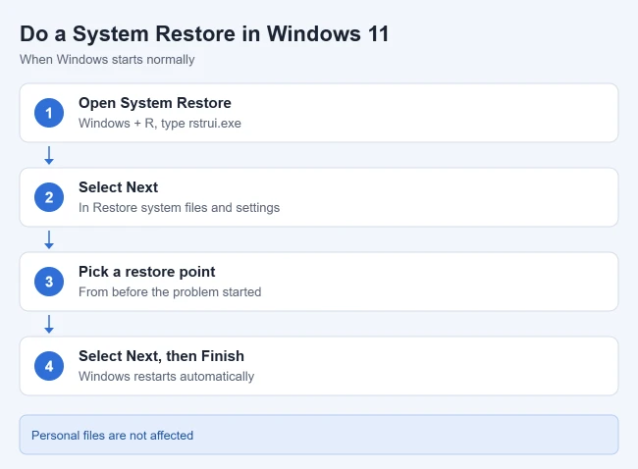This screenshot has height=469, width=638.
Task: Click 'In Restore system files and settings' text
Action: [179, 207]
